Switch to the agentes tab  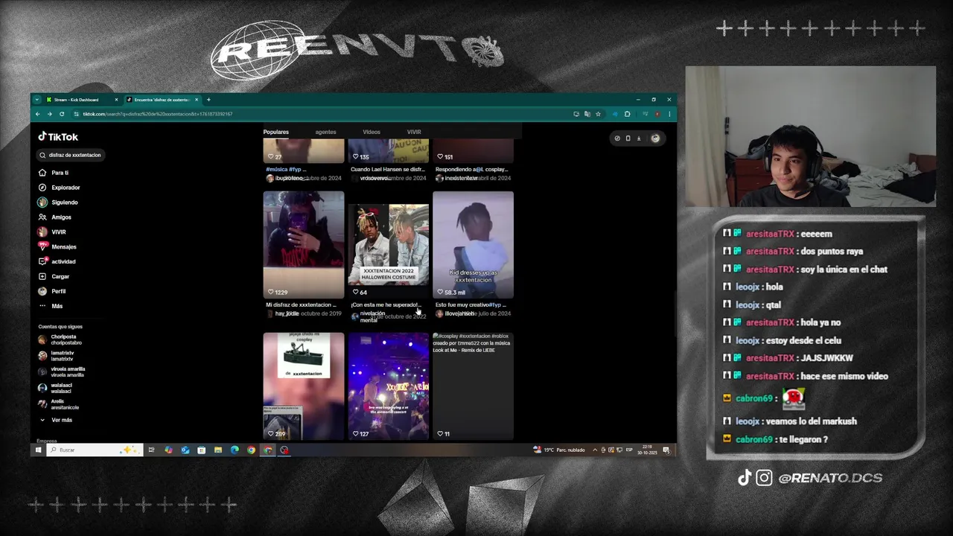[x=325, y=132]
